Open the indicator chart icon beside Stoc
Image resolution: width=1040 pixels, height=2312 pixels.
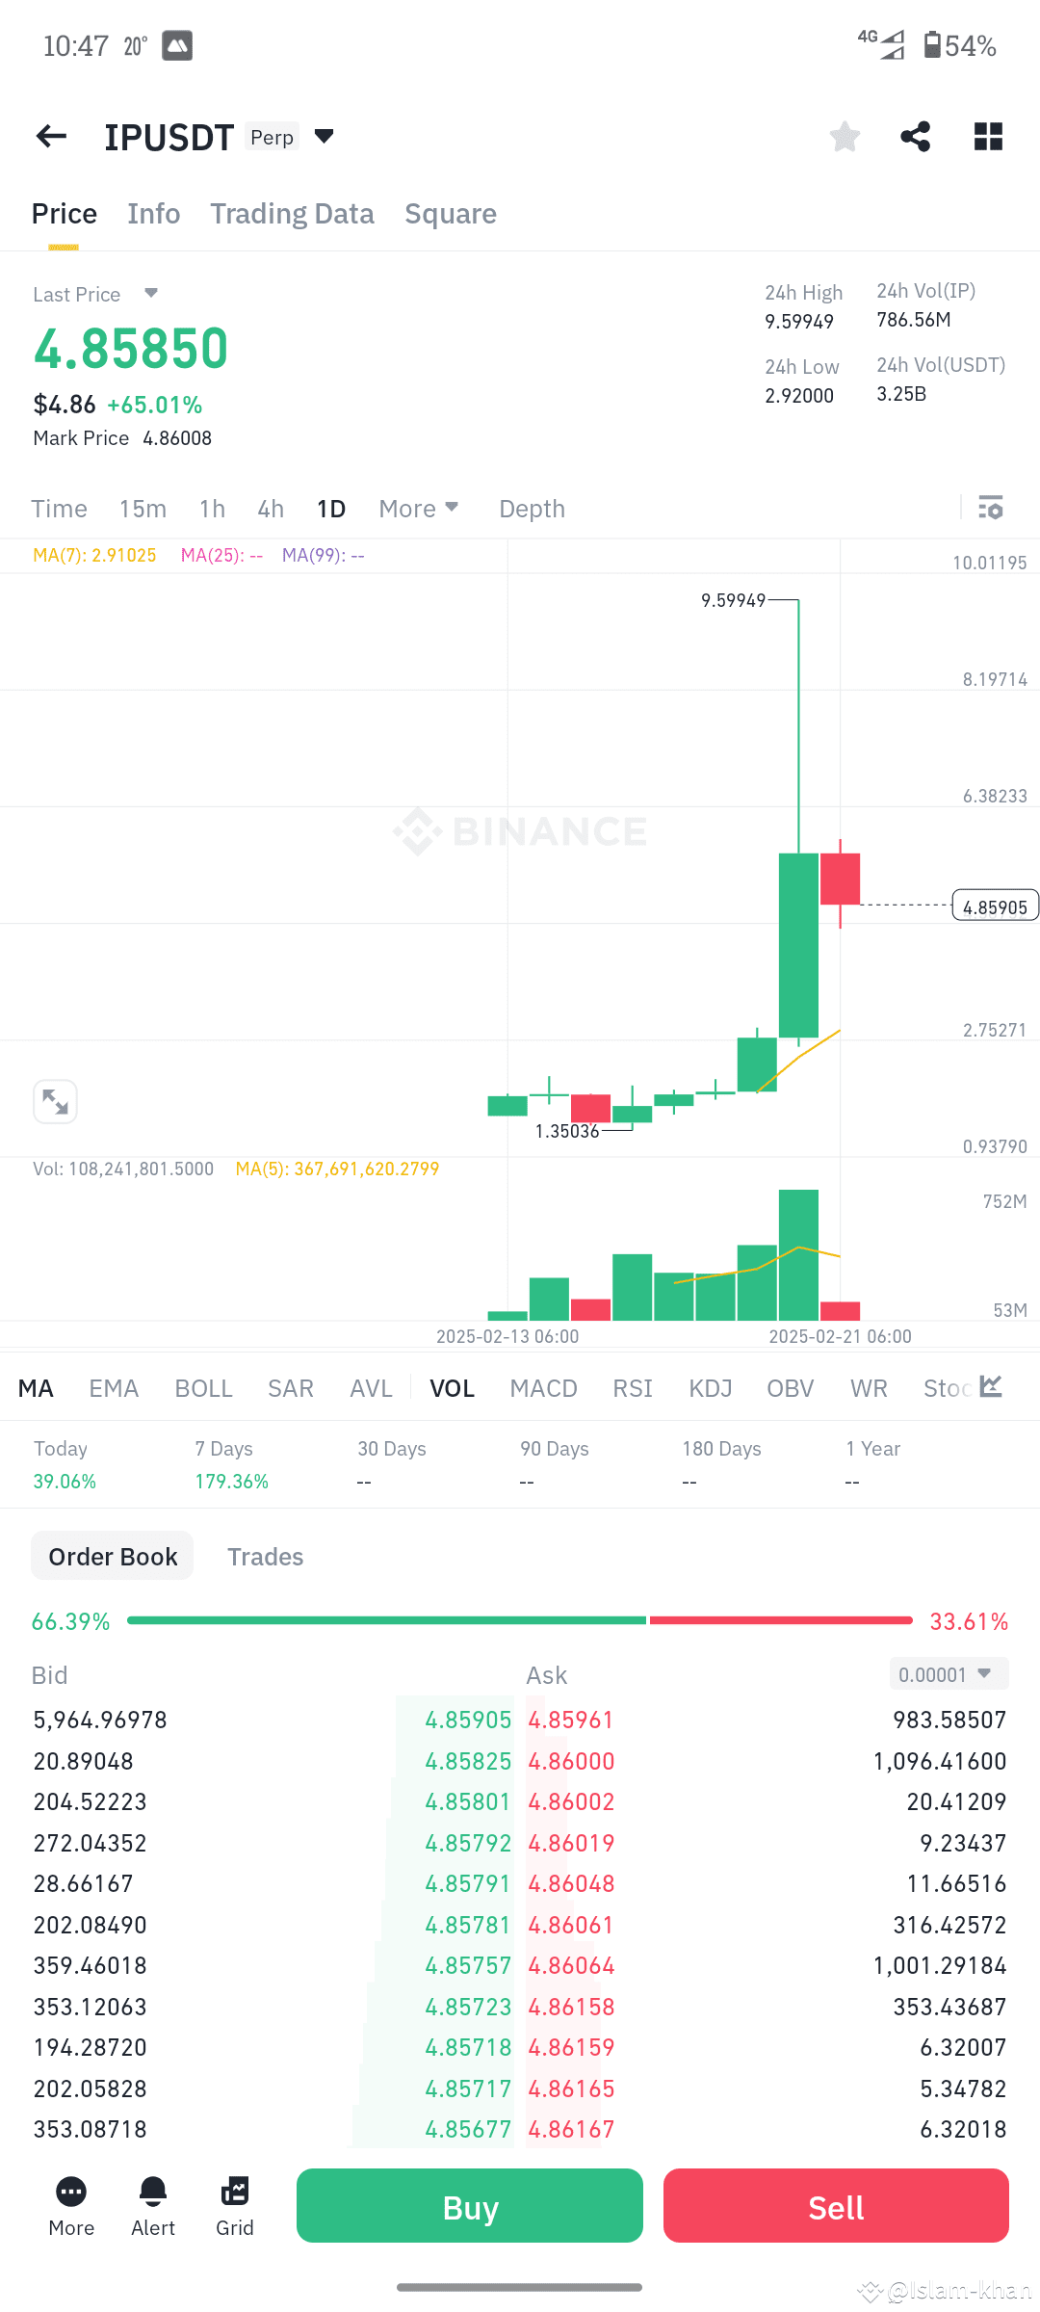click(990, 1387)
